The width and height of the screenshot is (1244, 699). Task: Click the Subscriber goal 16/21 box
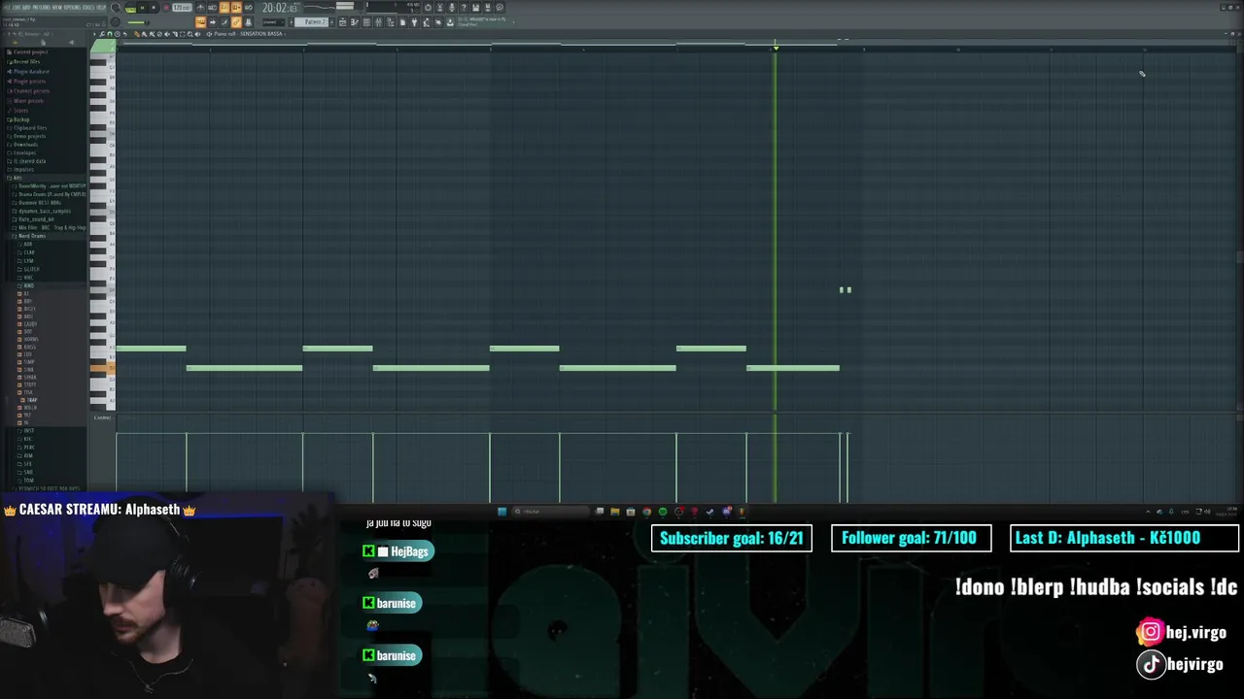[732, 538]
